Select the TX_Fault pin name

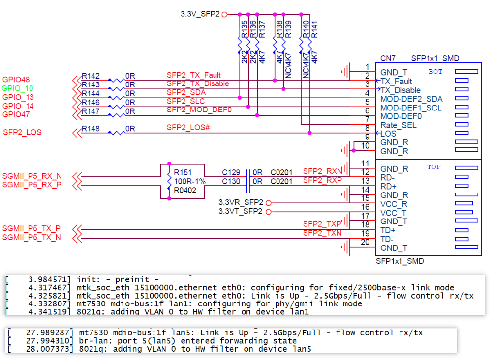pyautogui.click(x=396, y=82)
